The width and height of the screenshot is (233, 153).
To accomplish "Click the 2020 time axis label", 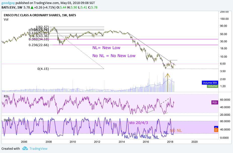I will coord(195,142).
